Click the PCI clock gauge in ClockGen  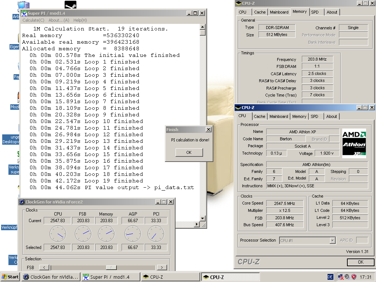[156, 234]
